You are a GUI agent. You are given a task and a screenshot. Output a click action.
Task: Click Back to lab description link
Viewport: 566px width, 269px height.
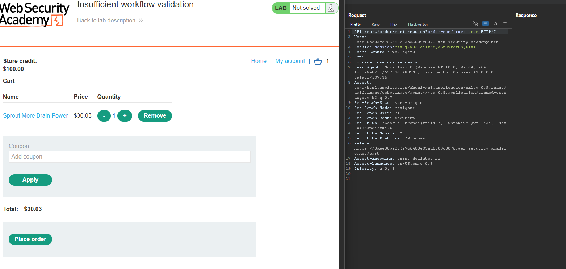[110, 21]
